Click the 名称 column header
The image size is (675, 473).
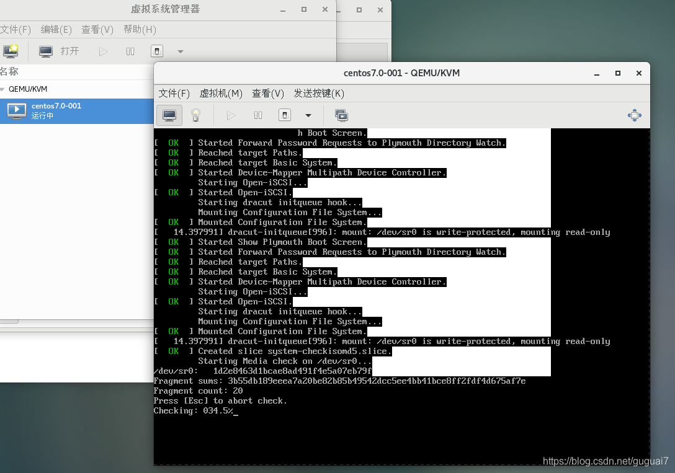coord(9,71)
